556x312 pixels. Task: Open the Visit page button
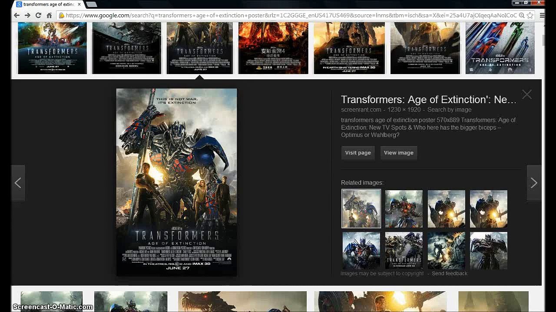coord(358,153)
